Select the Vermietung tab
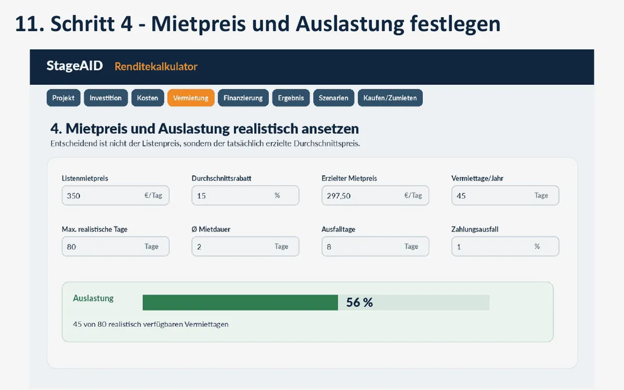The width and height of the screenshot is (624, 390). (191, 98)
